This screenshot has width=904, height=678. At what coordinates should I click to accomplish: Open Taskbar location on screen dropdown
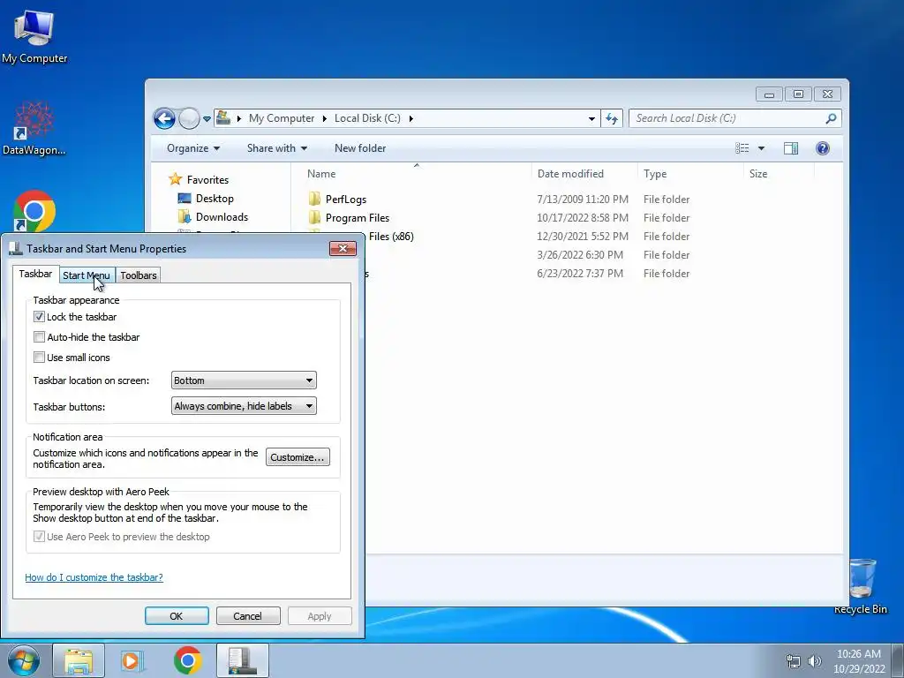pos(244,380)
